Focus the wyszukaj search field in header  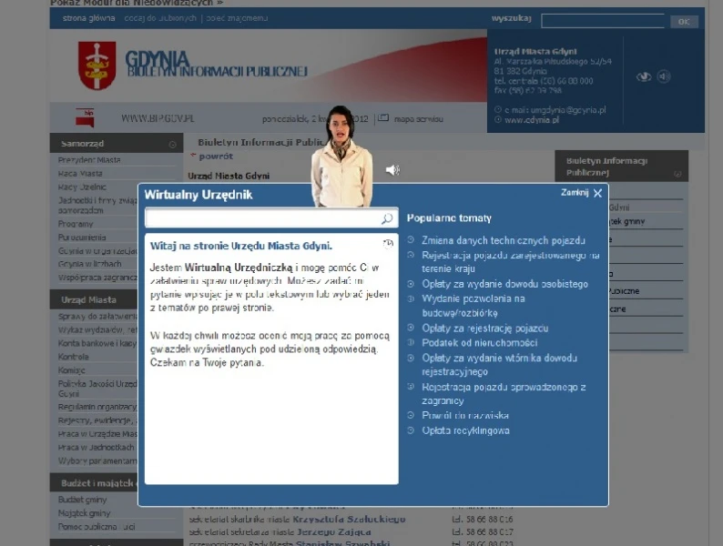pos(603,21)
